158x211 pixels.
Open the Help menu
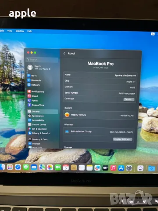30,31
